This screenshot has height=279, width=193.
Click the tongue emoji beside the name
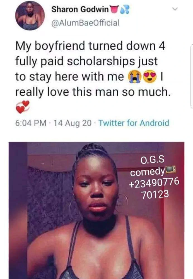point(114,9)
